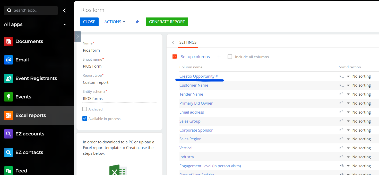Screen dimensions: 379x175
Task: Click the plus icon to add column
Action: pyautogui.click(x=219, y=57)
